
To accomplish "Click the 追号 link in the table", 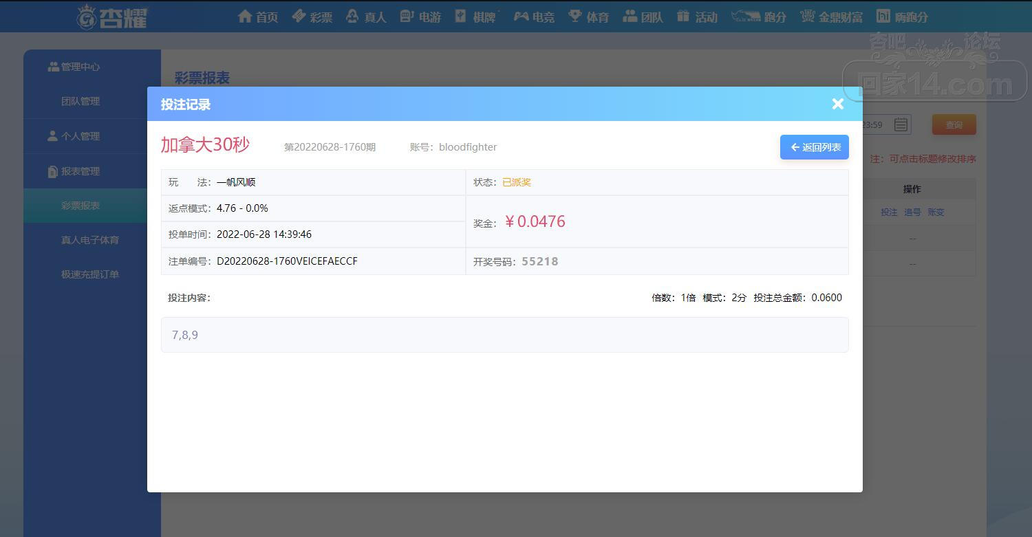I will coord(912,212).
